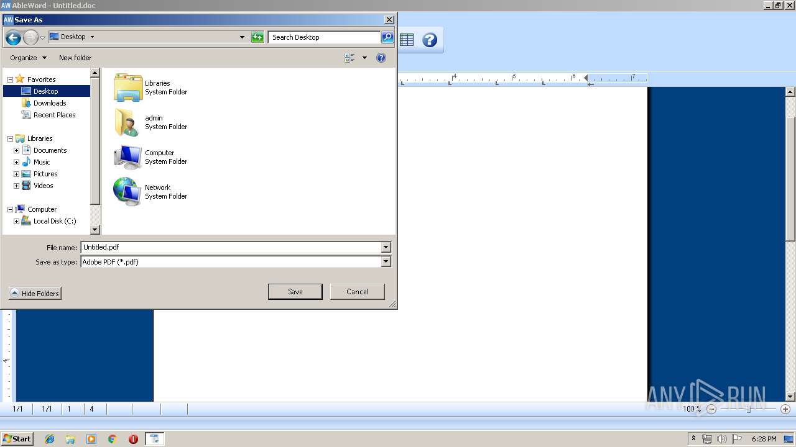This screenshot has height=447, width=796.
Task: Open the volume speaker tray icon
Action: tap(721, 439)
